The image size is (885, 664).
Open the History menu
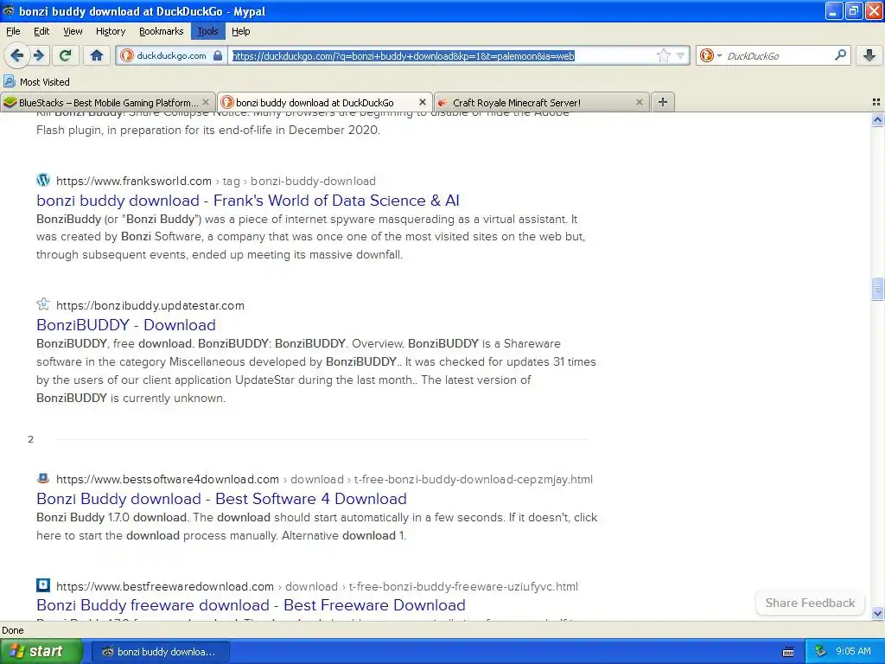[x=110, y=31]
